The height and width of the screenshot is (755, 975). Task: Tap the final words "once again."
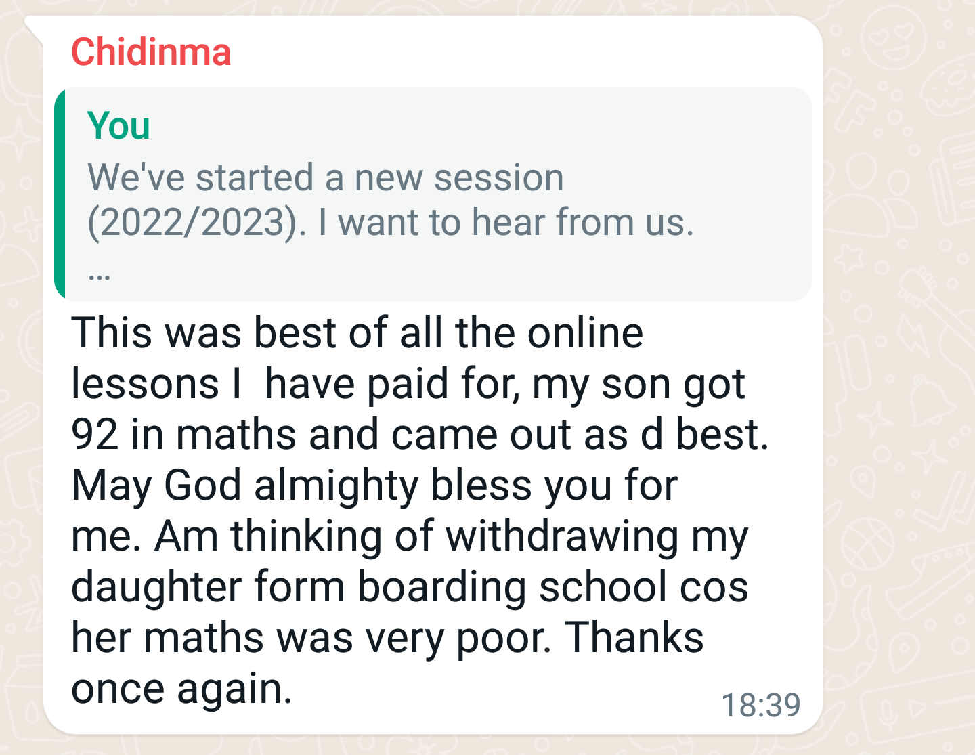pyautogui.click(x=181, y=689)
